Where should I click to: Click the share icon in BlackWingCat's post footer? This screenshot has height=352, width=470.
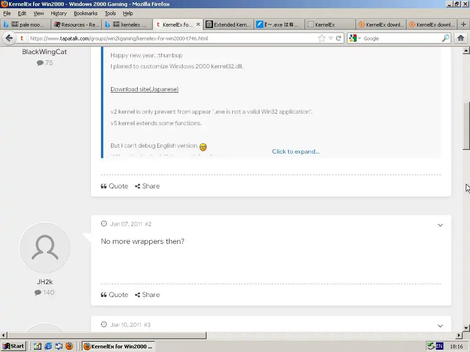(x=138, y=186)
